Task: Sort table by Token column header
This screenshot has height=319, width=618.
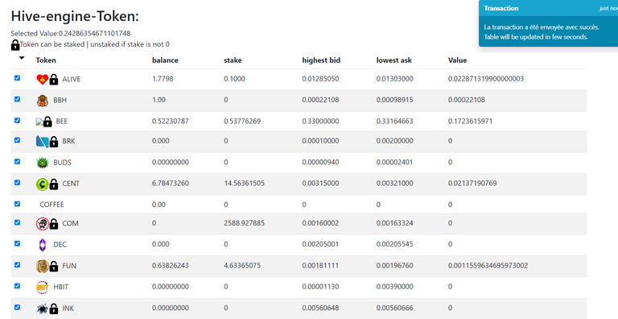Action: click(x=46, y=60)
